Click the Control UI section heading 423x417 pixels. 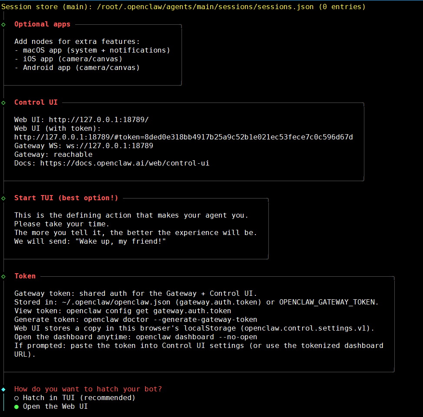[x=36, y=103]
